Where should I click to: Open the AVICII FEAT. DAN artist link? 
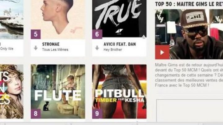[120, 44]
